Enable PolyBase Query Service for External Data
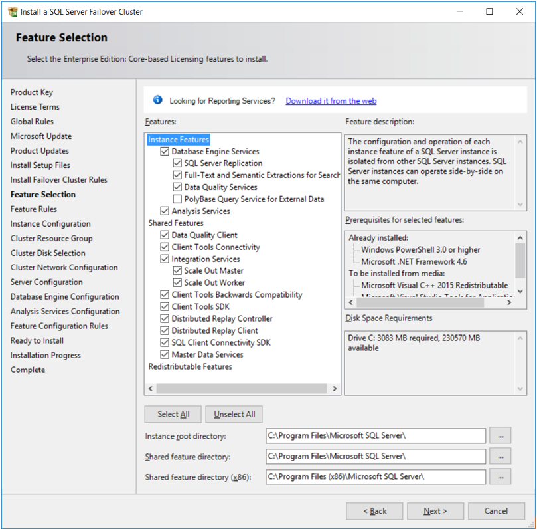The width and height of the screenshot is (537, 529). point(177,199)
